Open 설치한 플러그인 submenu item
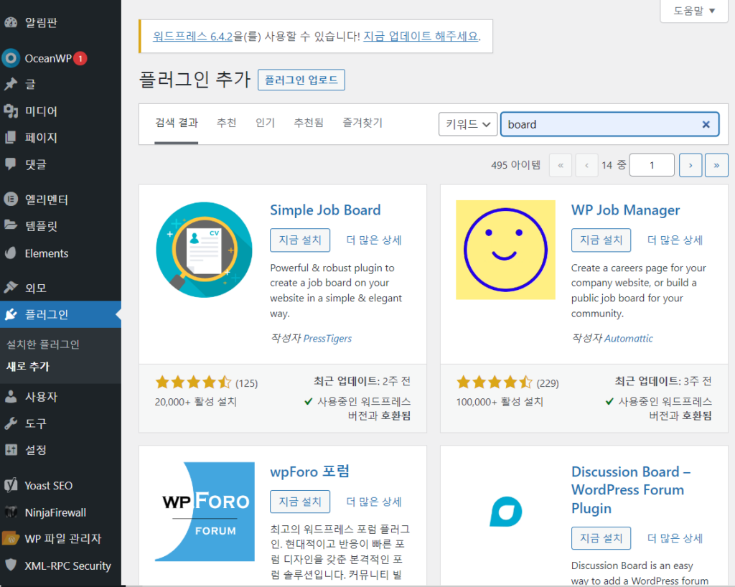Image resolution: width=735 pixels, height=587 pixels. tap(42, 344)
